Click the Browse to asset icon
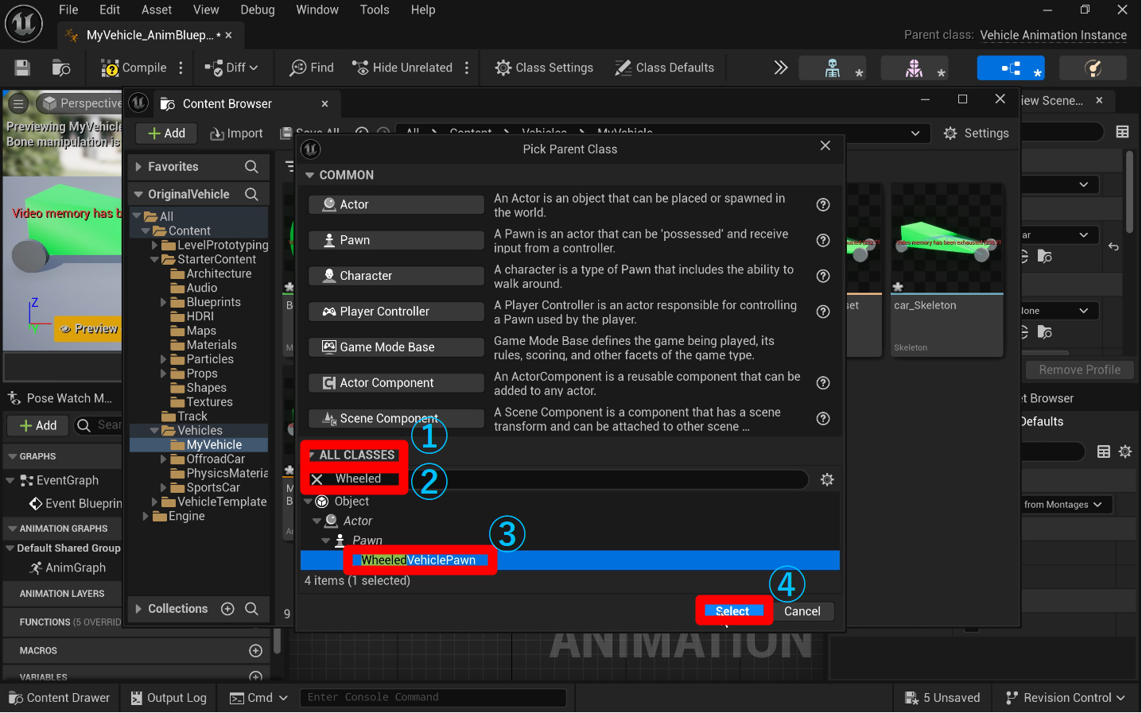Screen dimensions: 1142x713 [x=61, y=68]
